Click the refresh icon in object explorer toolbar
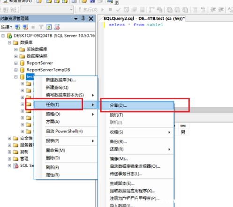Viewport: 233px width, 207px height. point(49,27)
